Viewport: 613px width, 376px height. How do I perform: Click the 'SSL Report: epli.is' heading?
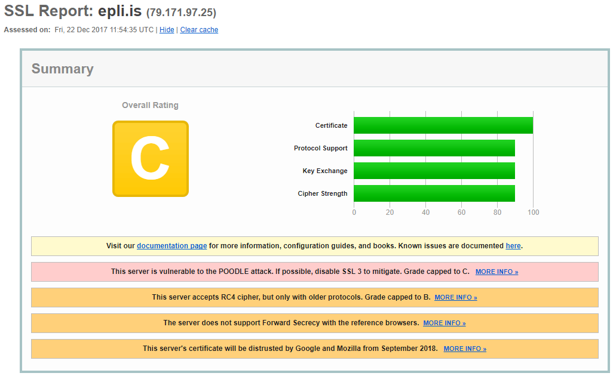point(73,11)
